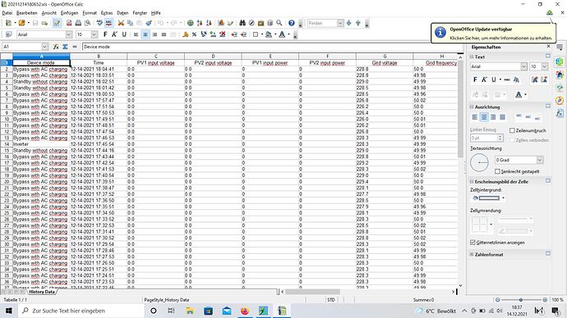
Task: Toggle sidebar Bold F button
Action: pos(475,79)
